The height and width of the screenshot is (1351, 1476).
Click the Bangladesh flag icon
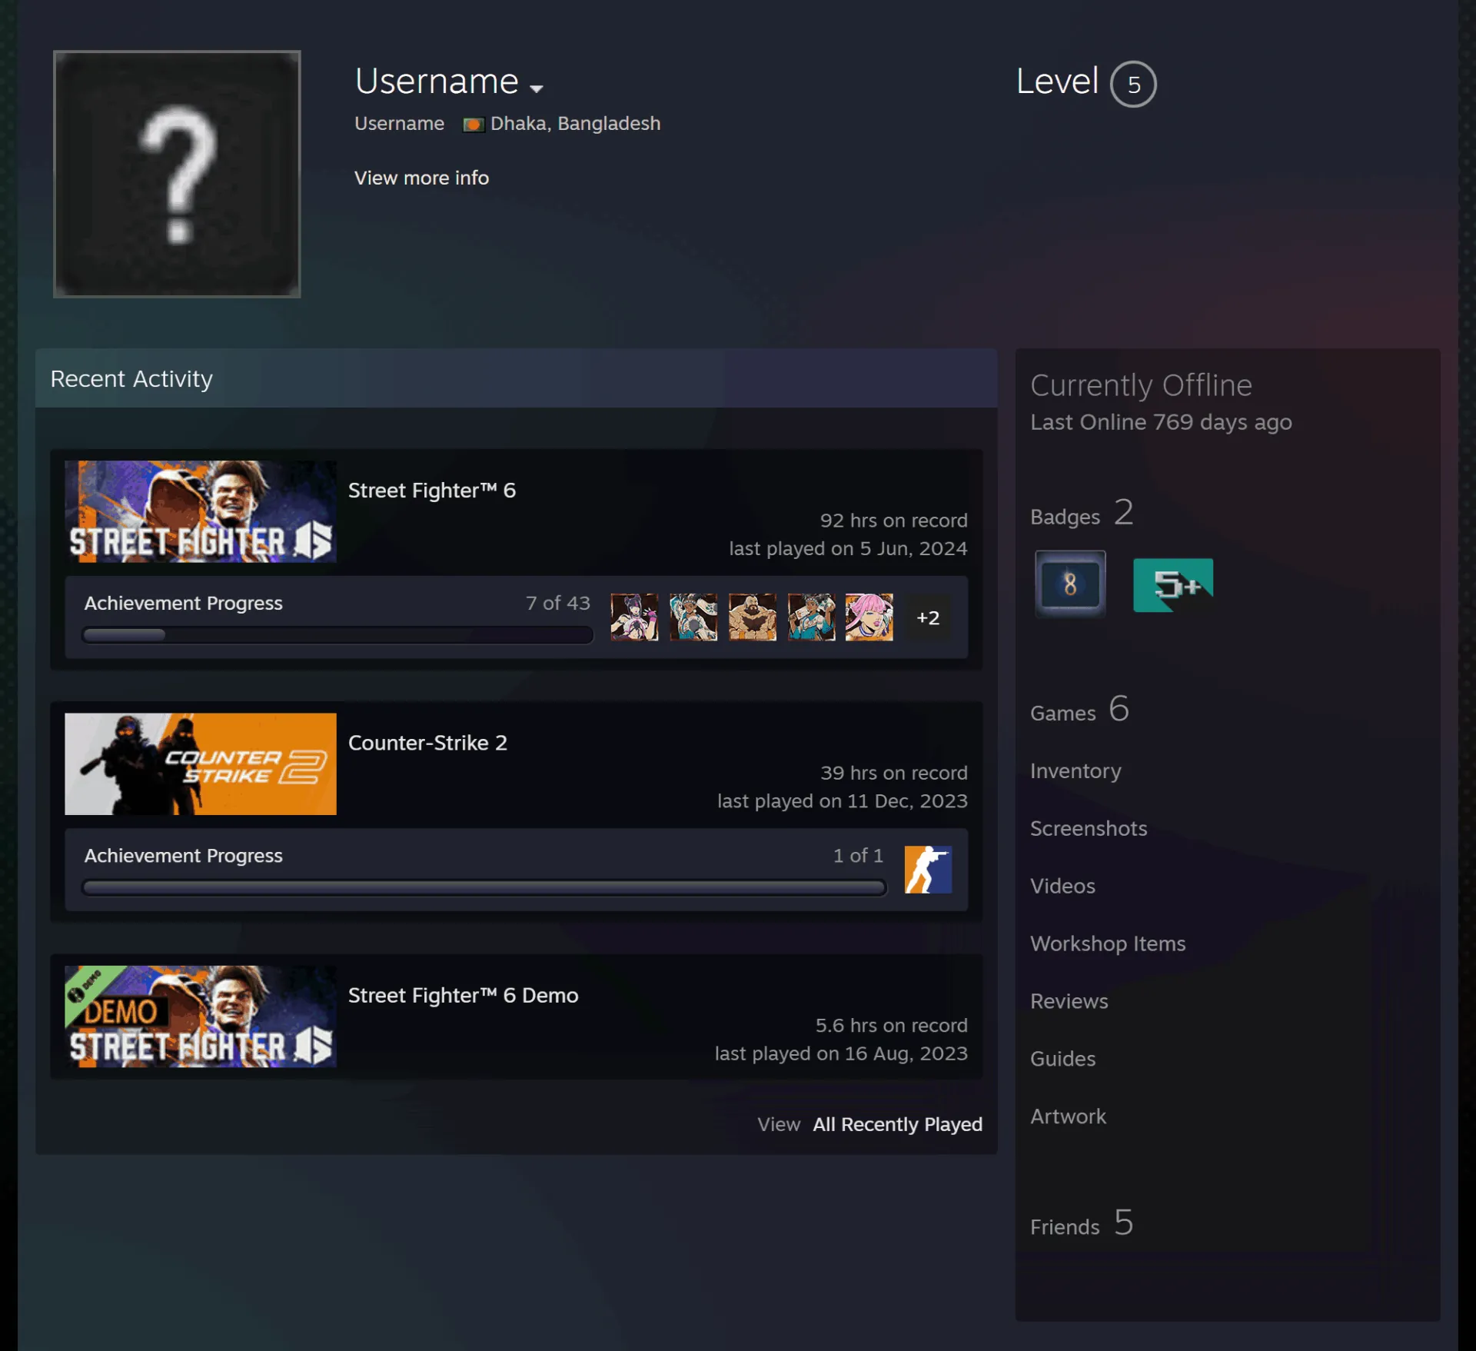(x=473, y=125)
